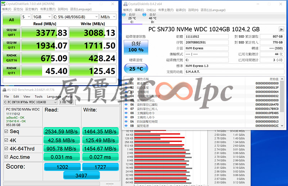This screenshot has width=288, height=186.
Task: Toggle the Acc.time test checkbox
Action: coord(6,157)
